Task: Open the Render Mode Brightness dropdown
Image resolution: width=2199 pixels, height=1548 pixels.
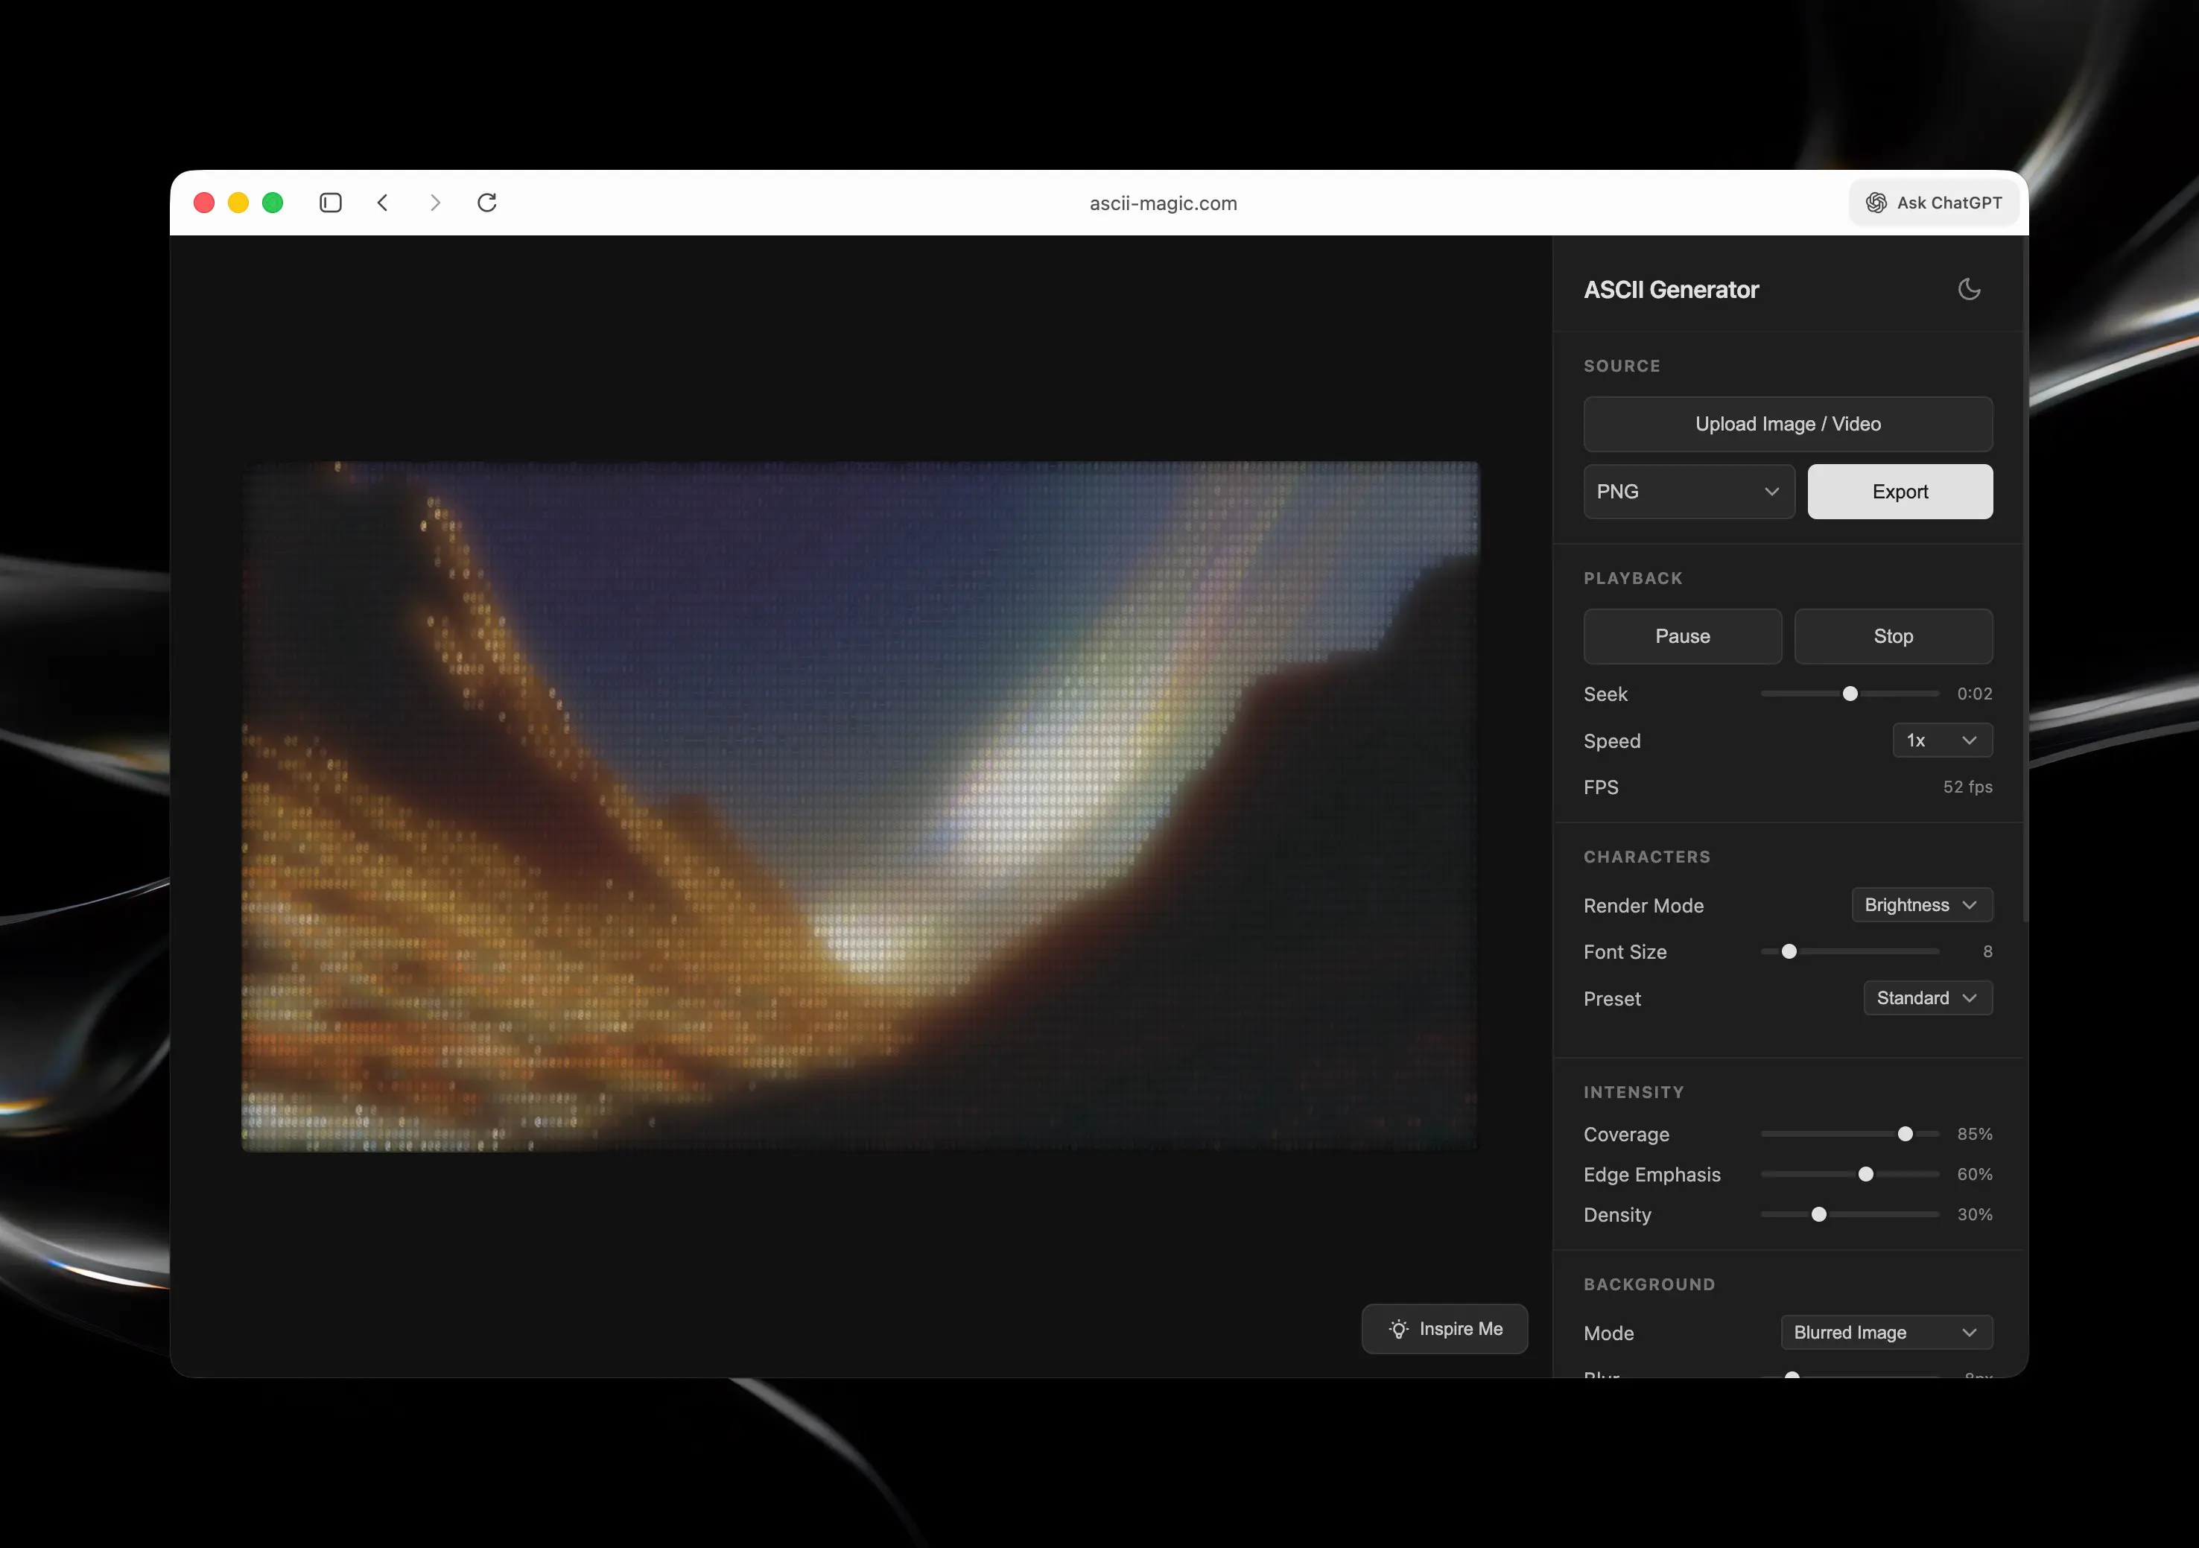Action: (1921, 905)
